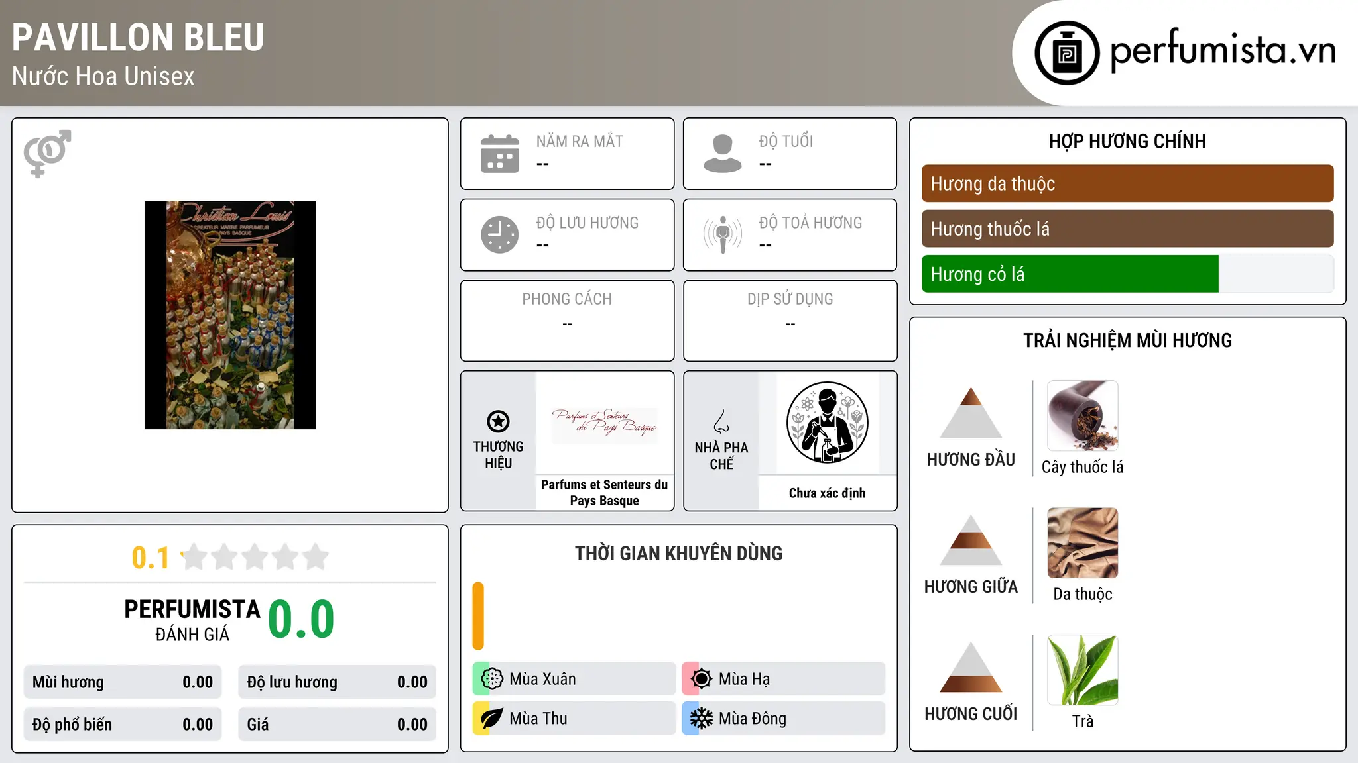
Task: Click the DỊP SỬ DỤNG card
Action: tap(790, 321)
